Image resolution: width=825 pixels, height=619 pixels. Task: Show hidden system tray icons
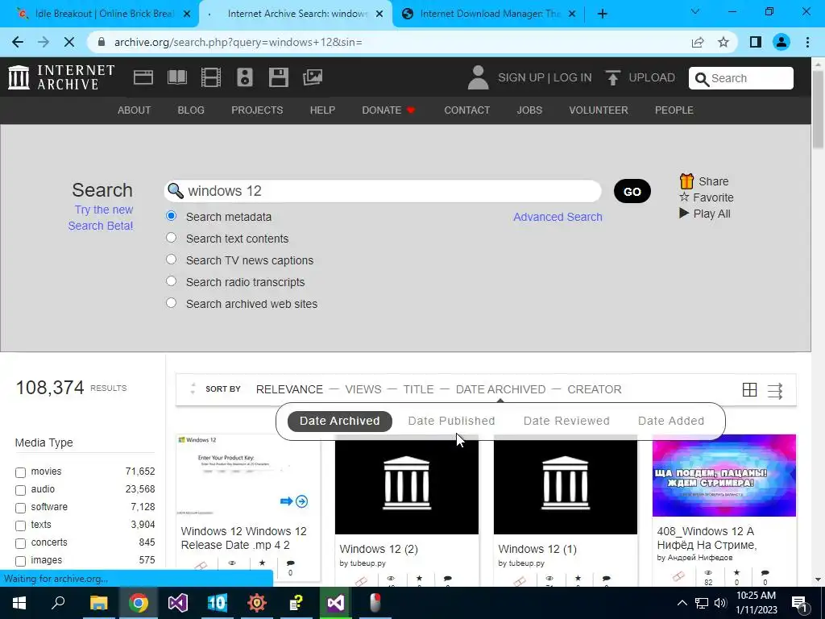coord(682,603)
